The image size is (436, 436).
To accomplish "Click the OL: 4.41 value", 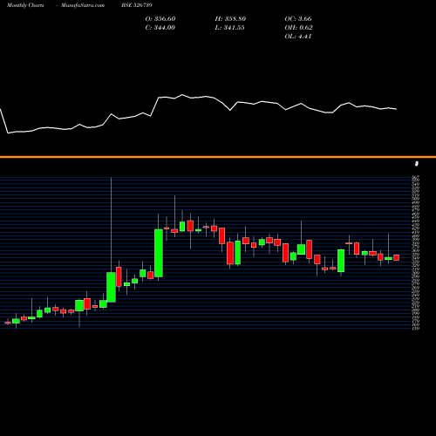I will pos(298,37).
